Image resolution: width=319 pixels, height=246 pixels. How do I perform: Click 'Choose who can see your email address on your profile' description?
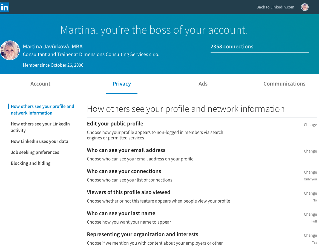(x=140, y=159)
